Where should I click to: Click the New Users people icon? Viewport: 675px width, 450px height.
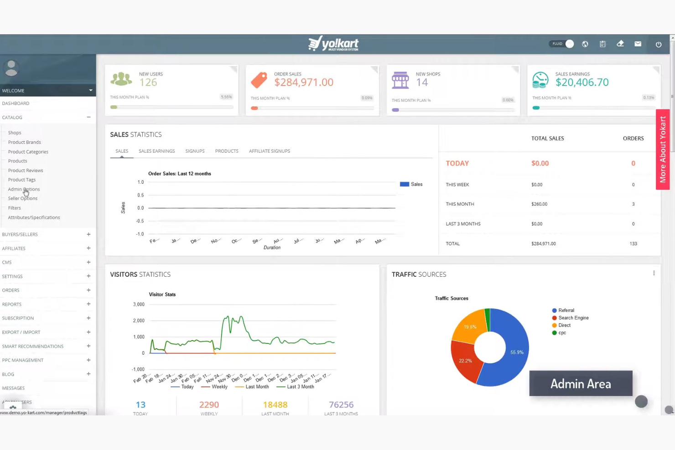click(121, 78)
